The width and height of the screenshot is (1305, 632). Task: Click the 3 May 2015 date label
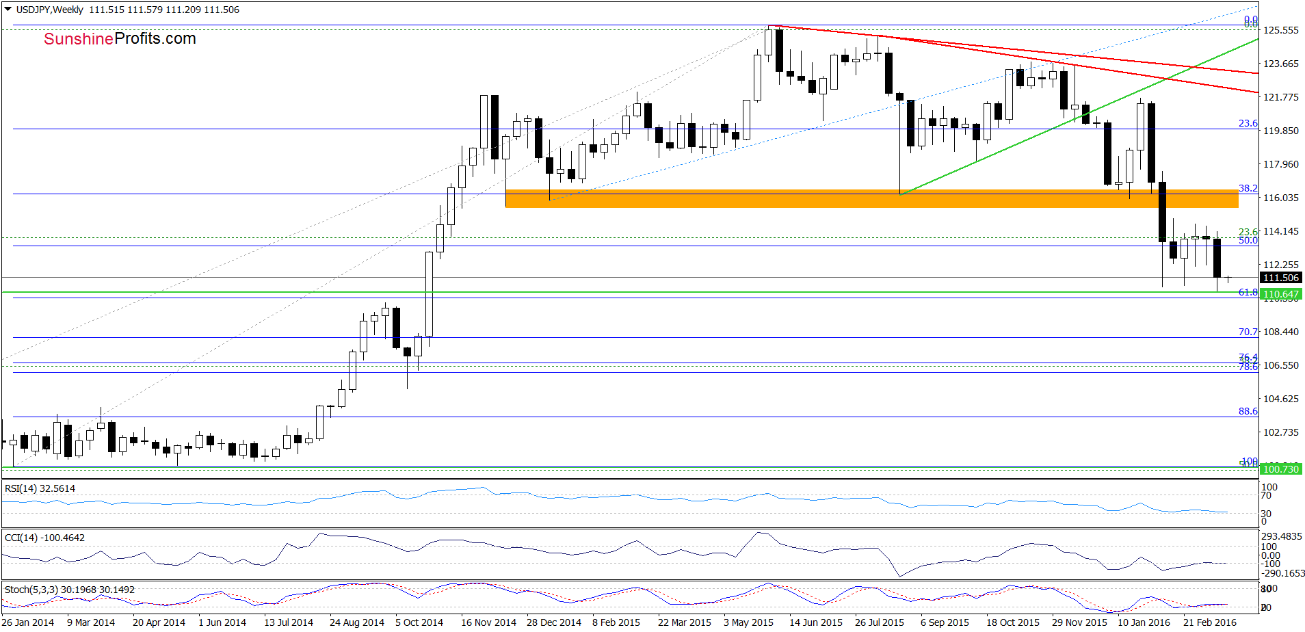(x=748, y=622)
